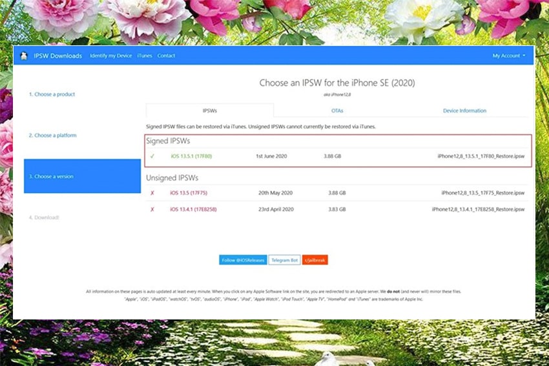549x366 pixels.
Task: Click red X for iOS 13.4.1 row
Action: click(152, 210)
